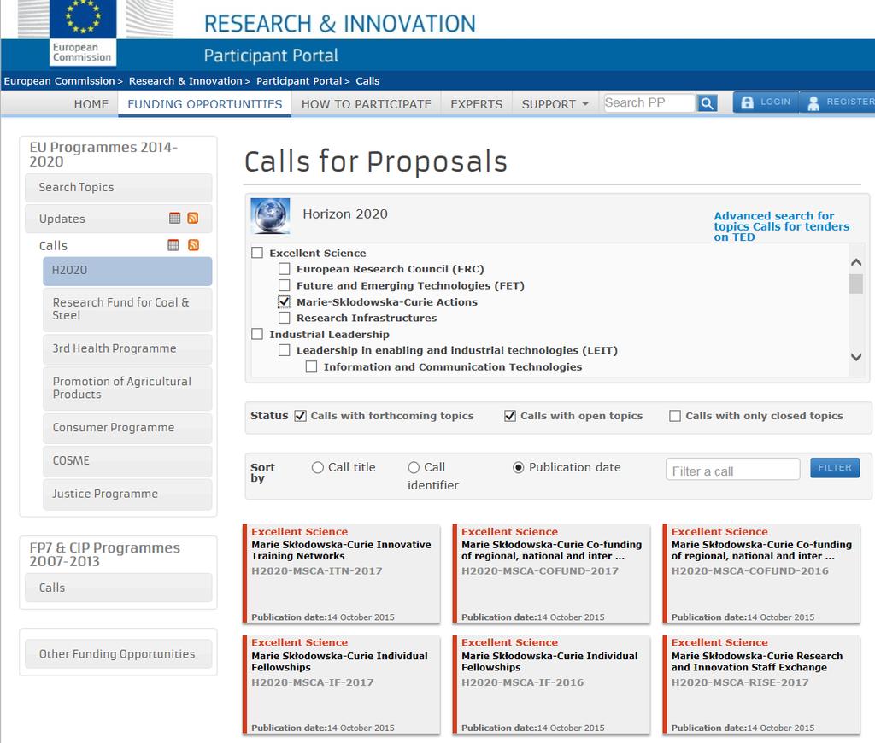Open Other Funding Opportunities
875x743 pixels.
pyautogui.click(x=118, y=653)
